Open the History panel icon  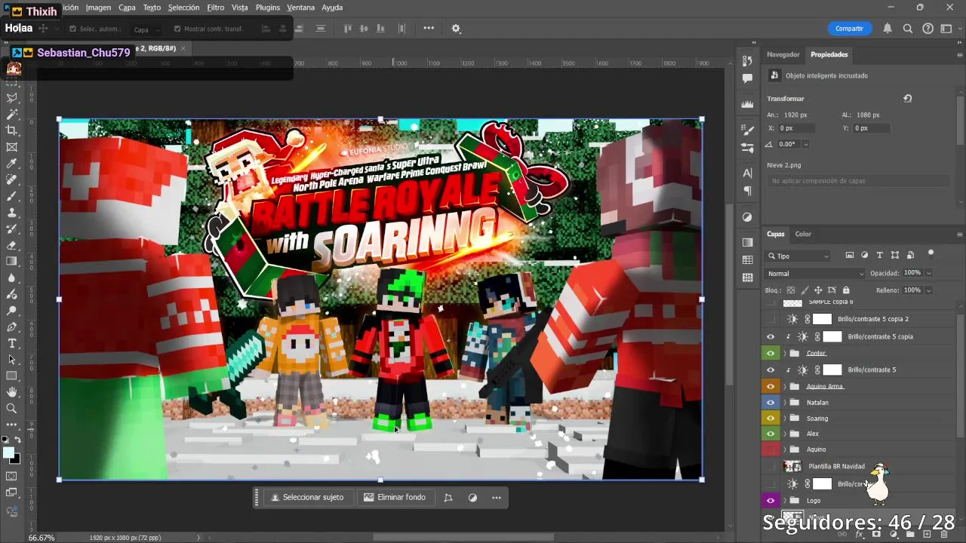pyautogui.click(x=748, y=61)
